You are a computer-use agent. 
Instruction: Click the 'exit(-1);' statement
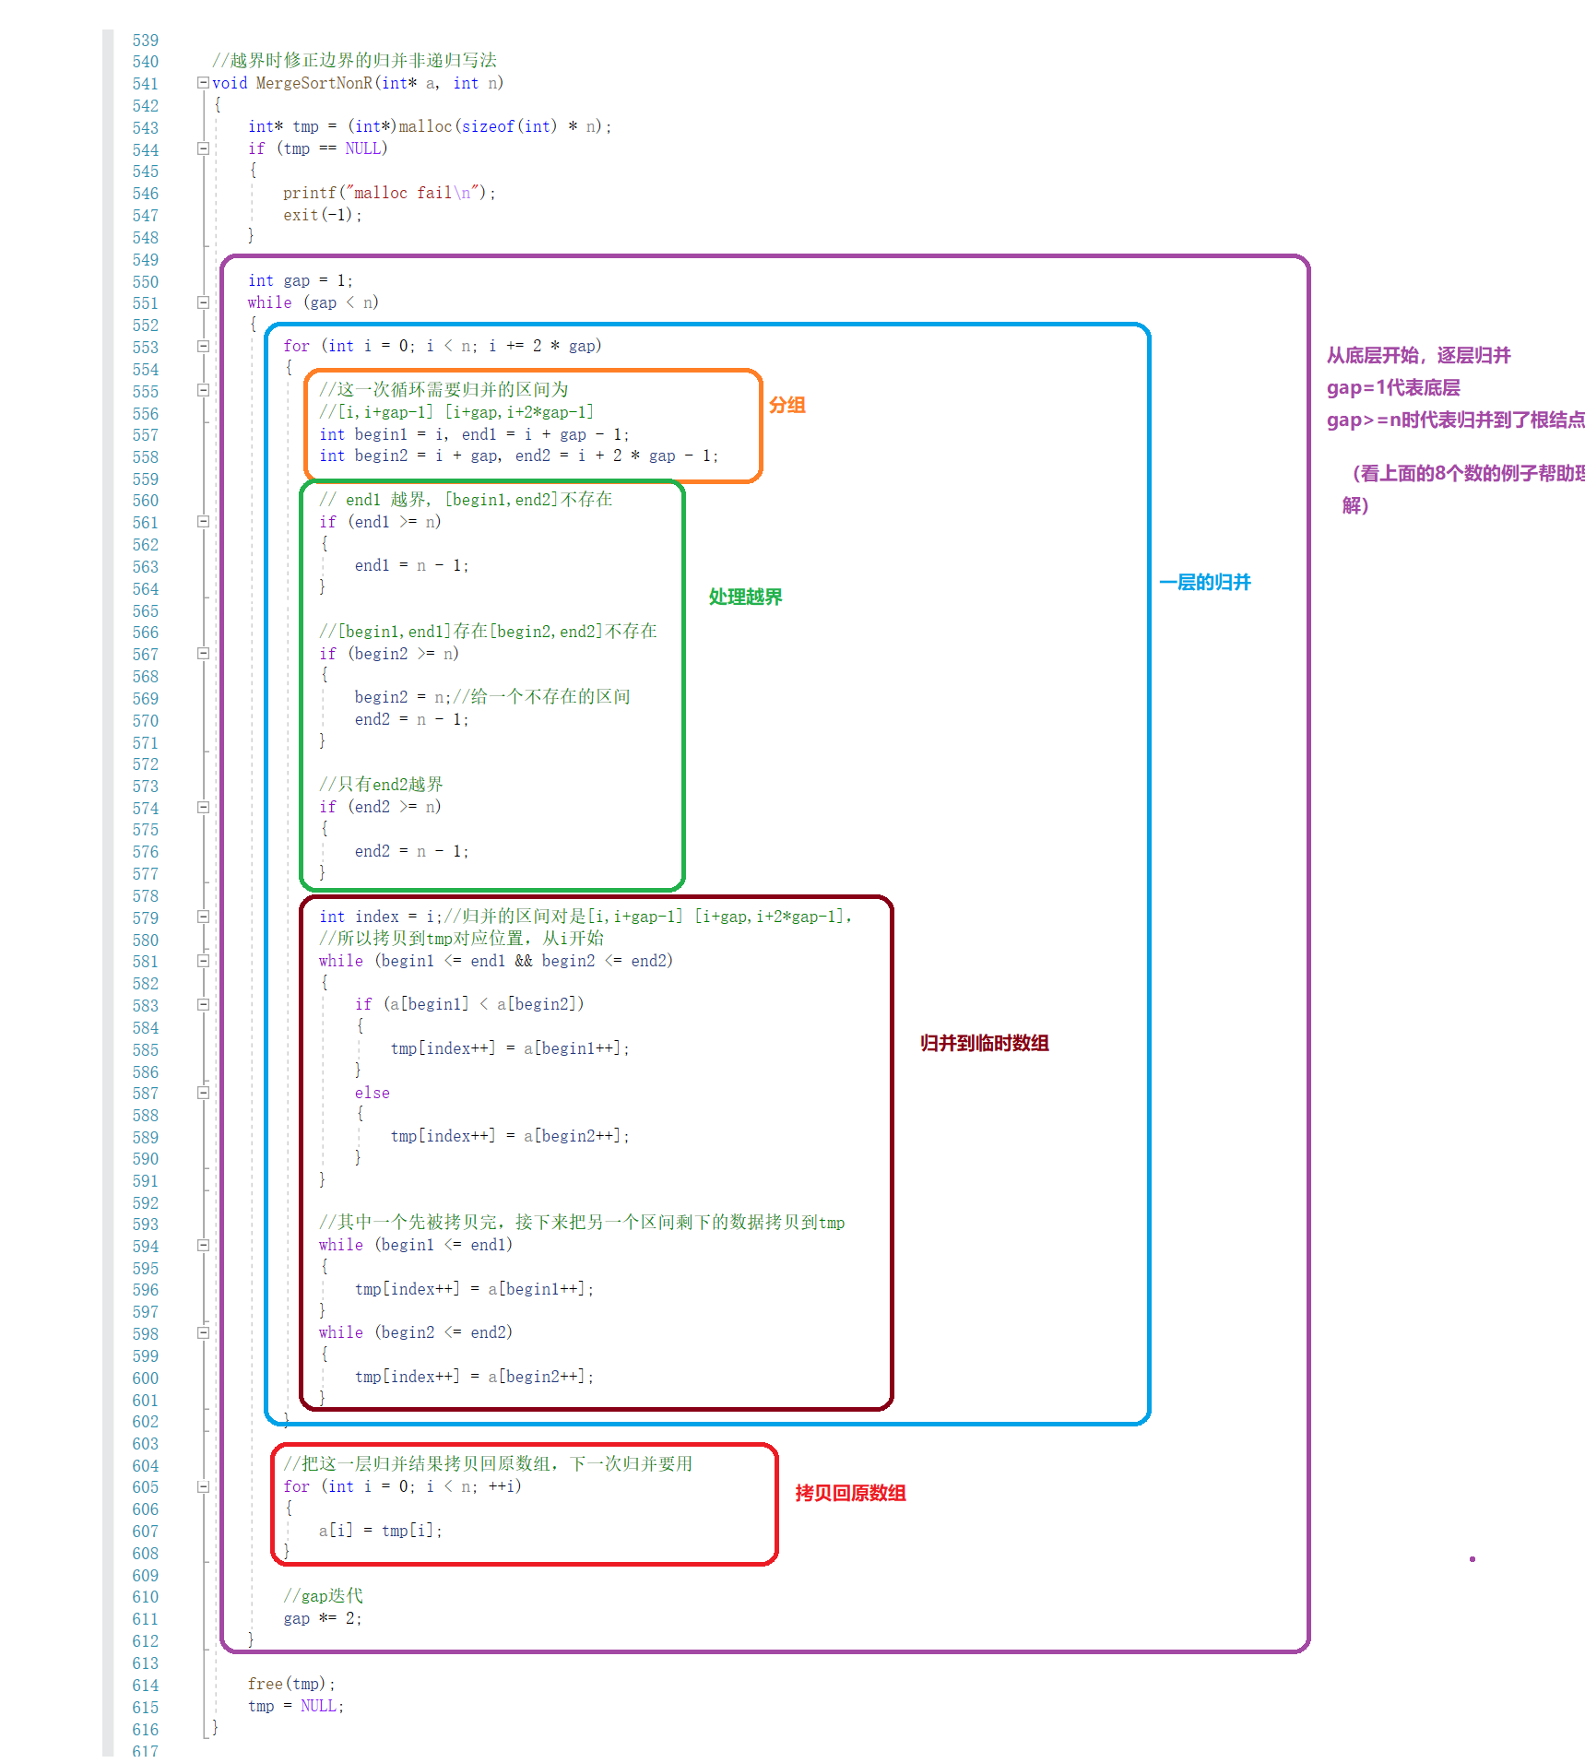pyautogui.click(x=323, y=215)
